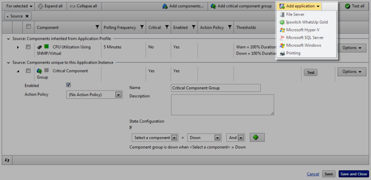The height and width of the screenshot is (180, 371).
Task: Collapse the inherited from Application Profile group
Action: tap(8, 39)
